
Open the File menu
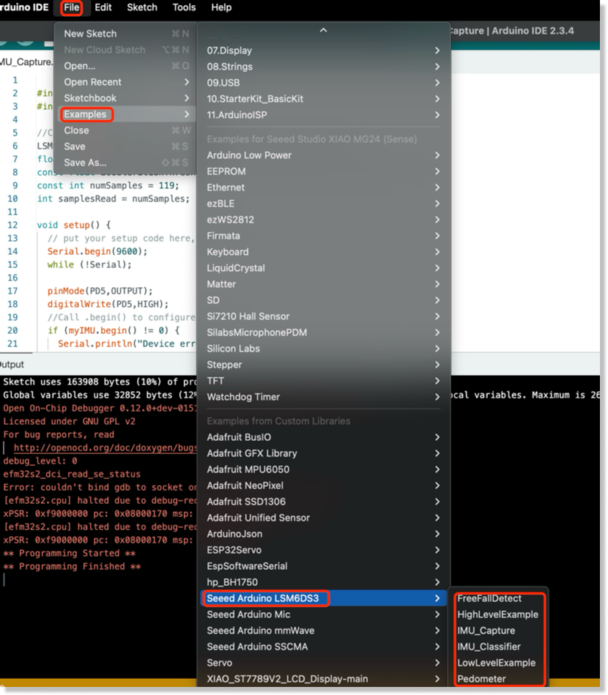(x=71, y=7)
